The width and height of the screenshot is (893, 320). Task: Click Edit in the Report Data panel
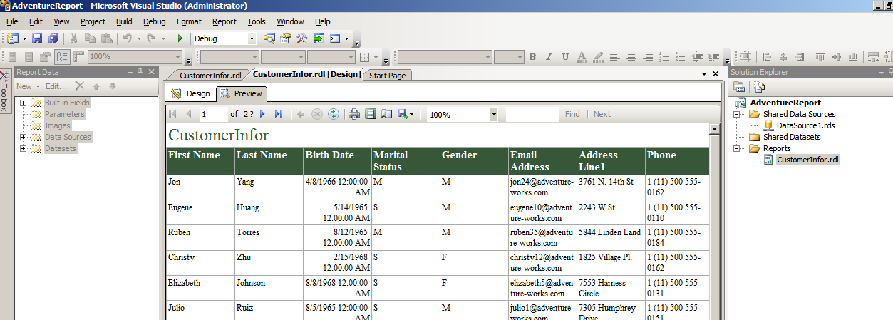(56, 86)
